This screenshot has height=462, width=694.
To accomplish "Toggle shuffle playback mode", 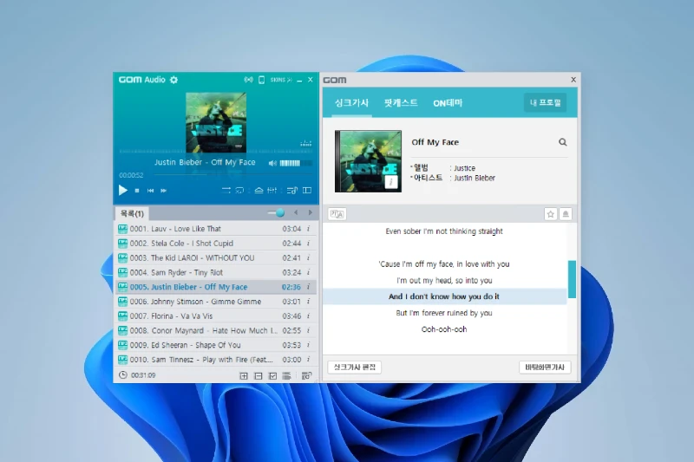I will click(x=226, y=190).
